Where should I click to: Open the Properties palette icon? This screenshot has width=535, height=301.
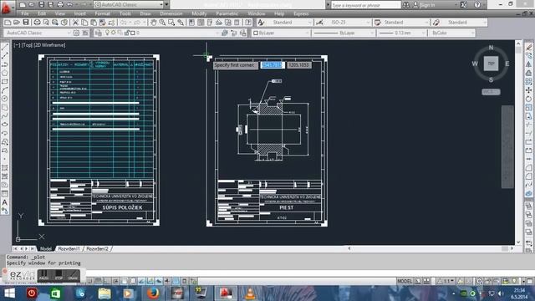pos(191,23)
